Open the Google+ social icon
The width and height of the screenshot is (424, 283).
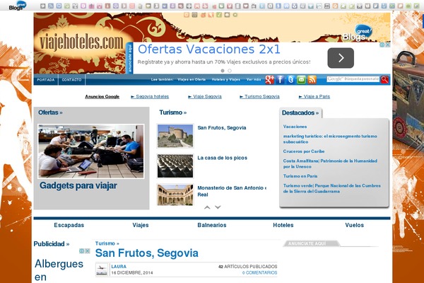[x=270, y=80]
